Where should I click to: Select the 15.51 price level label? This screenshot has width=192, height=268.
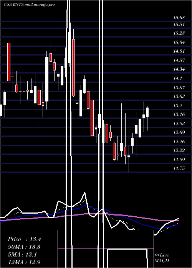coord(179,24)
